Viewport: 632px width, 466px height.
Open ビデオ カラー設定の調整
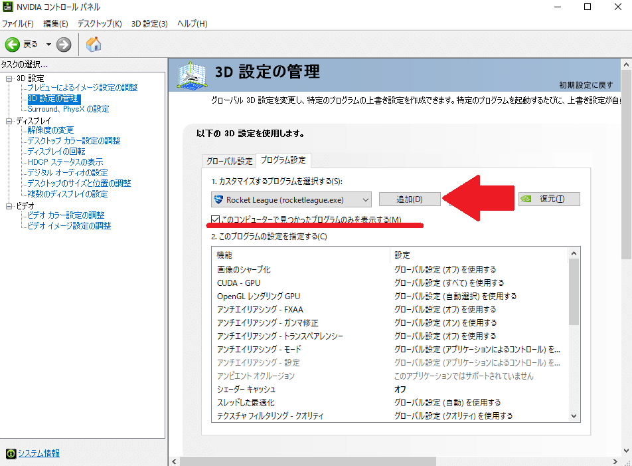point(66,215)
